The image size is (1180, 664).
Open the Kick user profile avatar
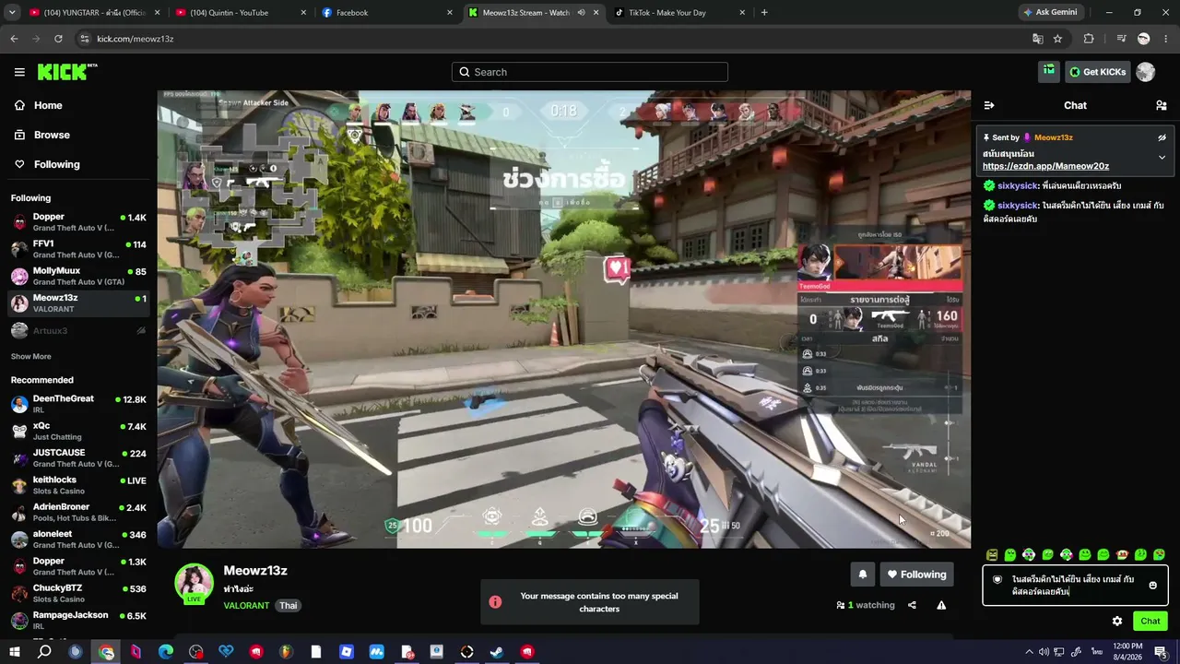(1146, 72)
